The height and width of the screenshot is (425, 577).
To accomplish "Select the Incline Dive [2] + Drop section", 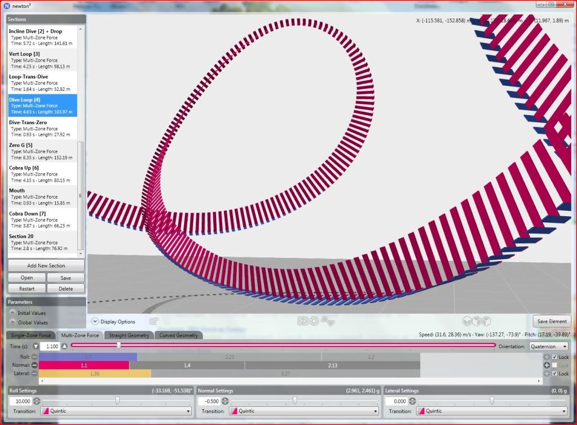I will [x=43, y=37].
